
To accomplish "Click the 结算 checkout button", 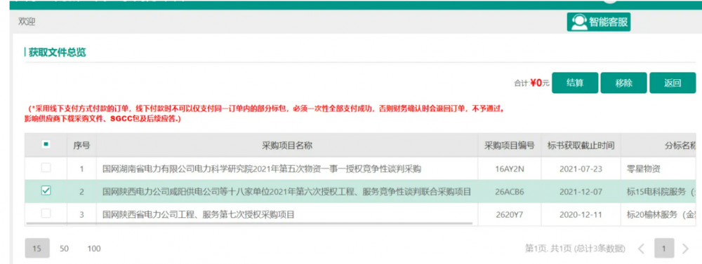I will tap(575, 83).
